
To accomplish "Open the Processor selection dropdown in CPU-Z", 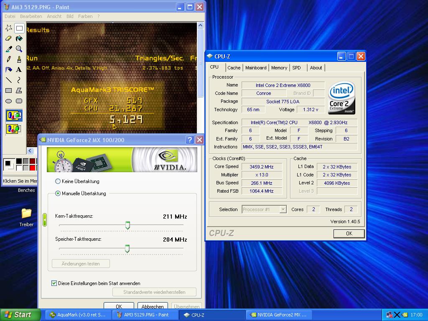I will point(264,209).
